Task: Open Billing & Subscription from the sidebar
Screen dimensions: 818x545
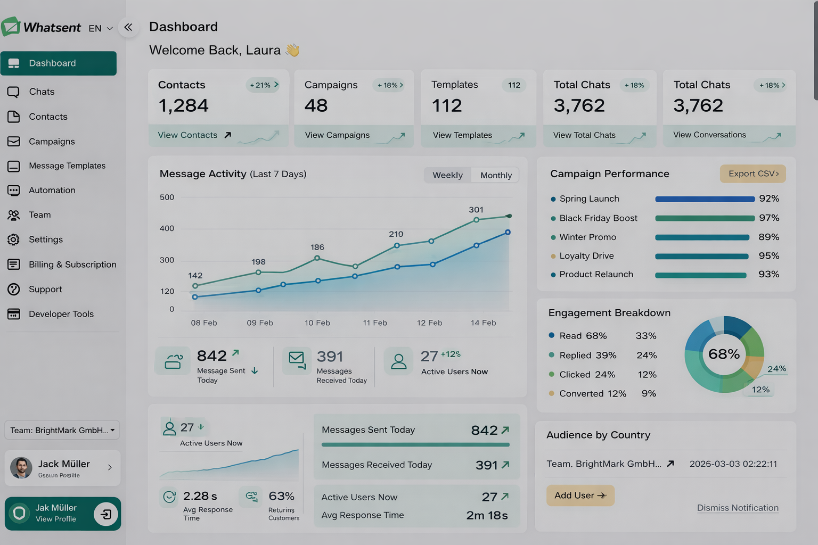Action: 72,265
